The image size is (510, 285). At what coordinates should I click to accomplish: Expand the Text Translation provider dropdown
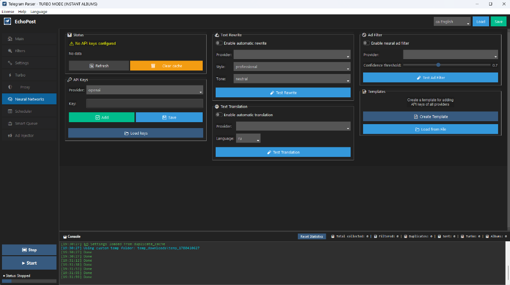click(293, 126)
